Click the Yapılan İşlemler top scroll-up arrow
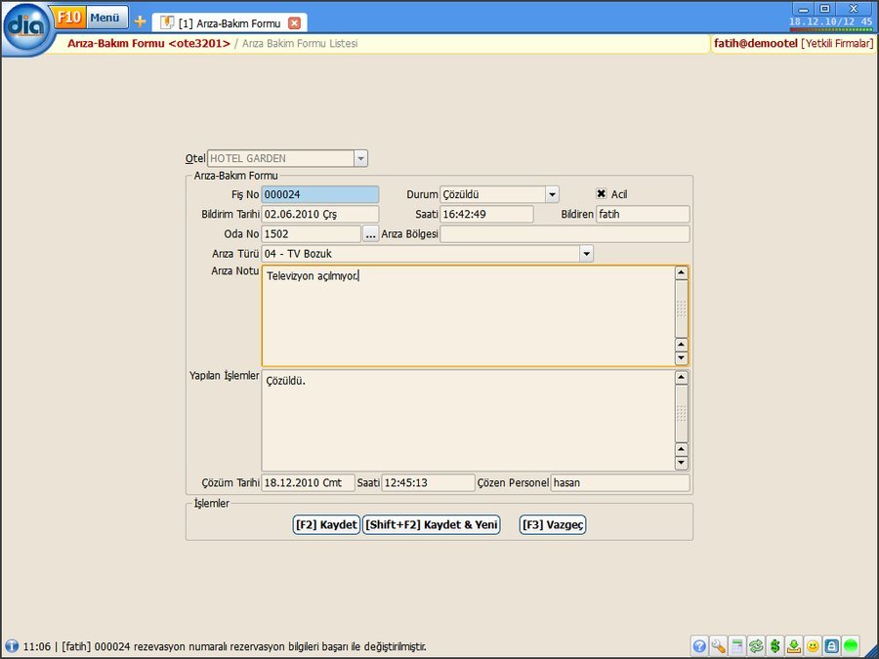The image size is (879, 659). (x=681, y=377)
